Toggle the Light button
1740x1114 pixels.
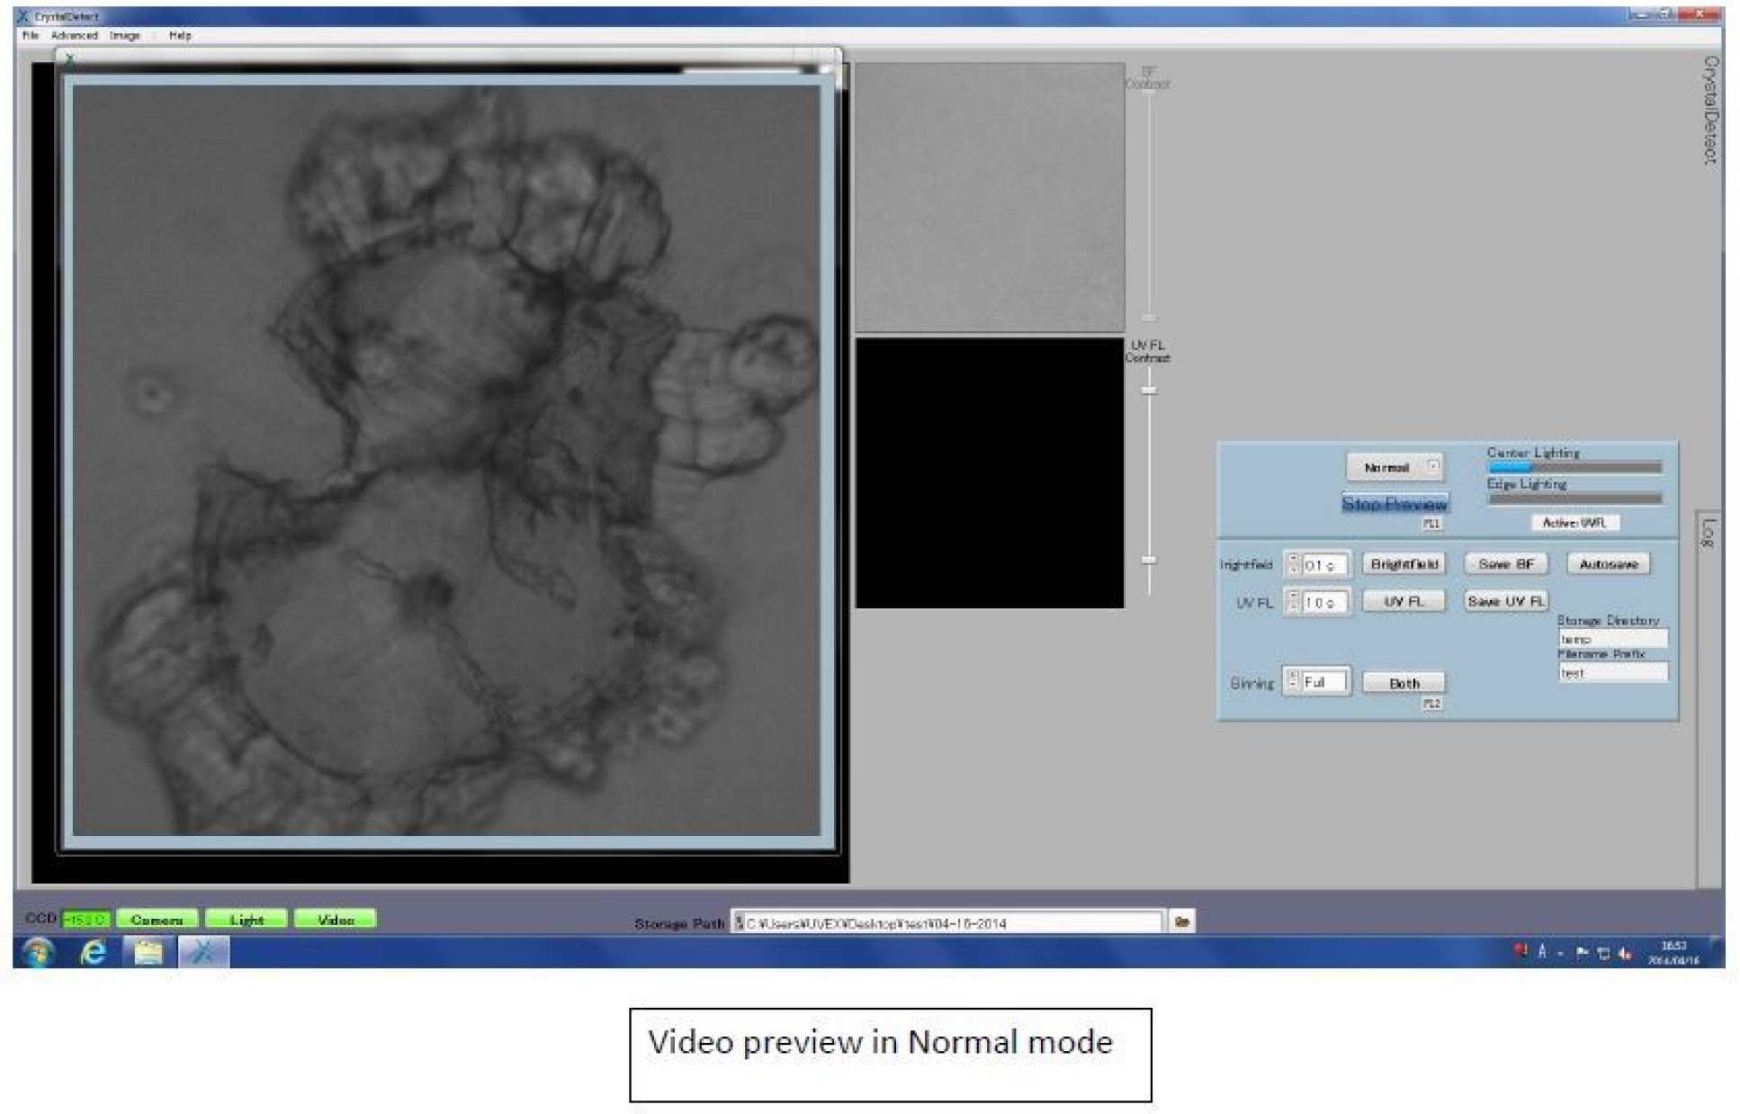pyautogui.click(x=246, y=920)
